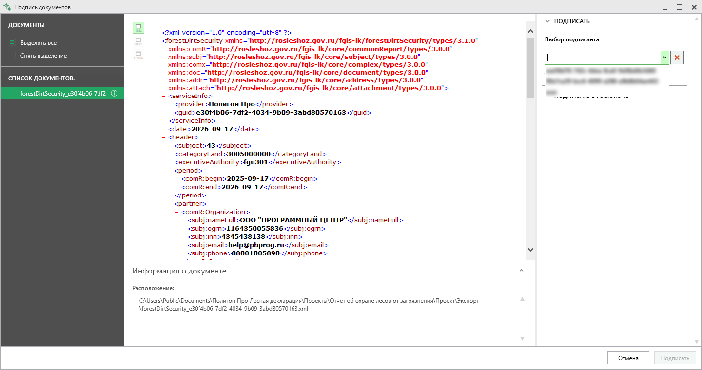Collapse the comR:Organization XML node

pos(176,212)
